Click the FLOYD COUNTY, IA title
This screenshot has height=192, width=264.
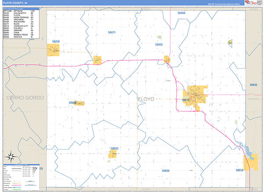(x=17, y=3)
